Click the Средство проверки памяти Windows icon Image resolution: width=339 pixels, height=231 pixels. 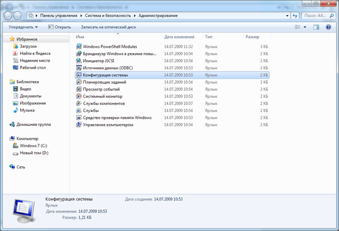pos(79,118)
